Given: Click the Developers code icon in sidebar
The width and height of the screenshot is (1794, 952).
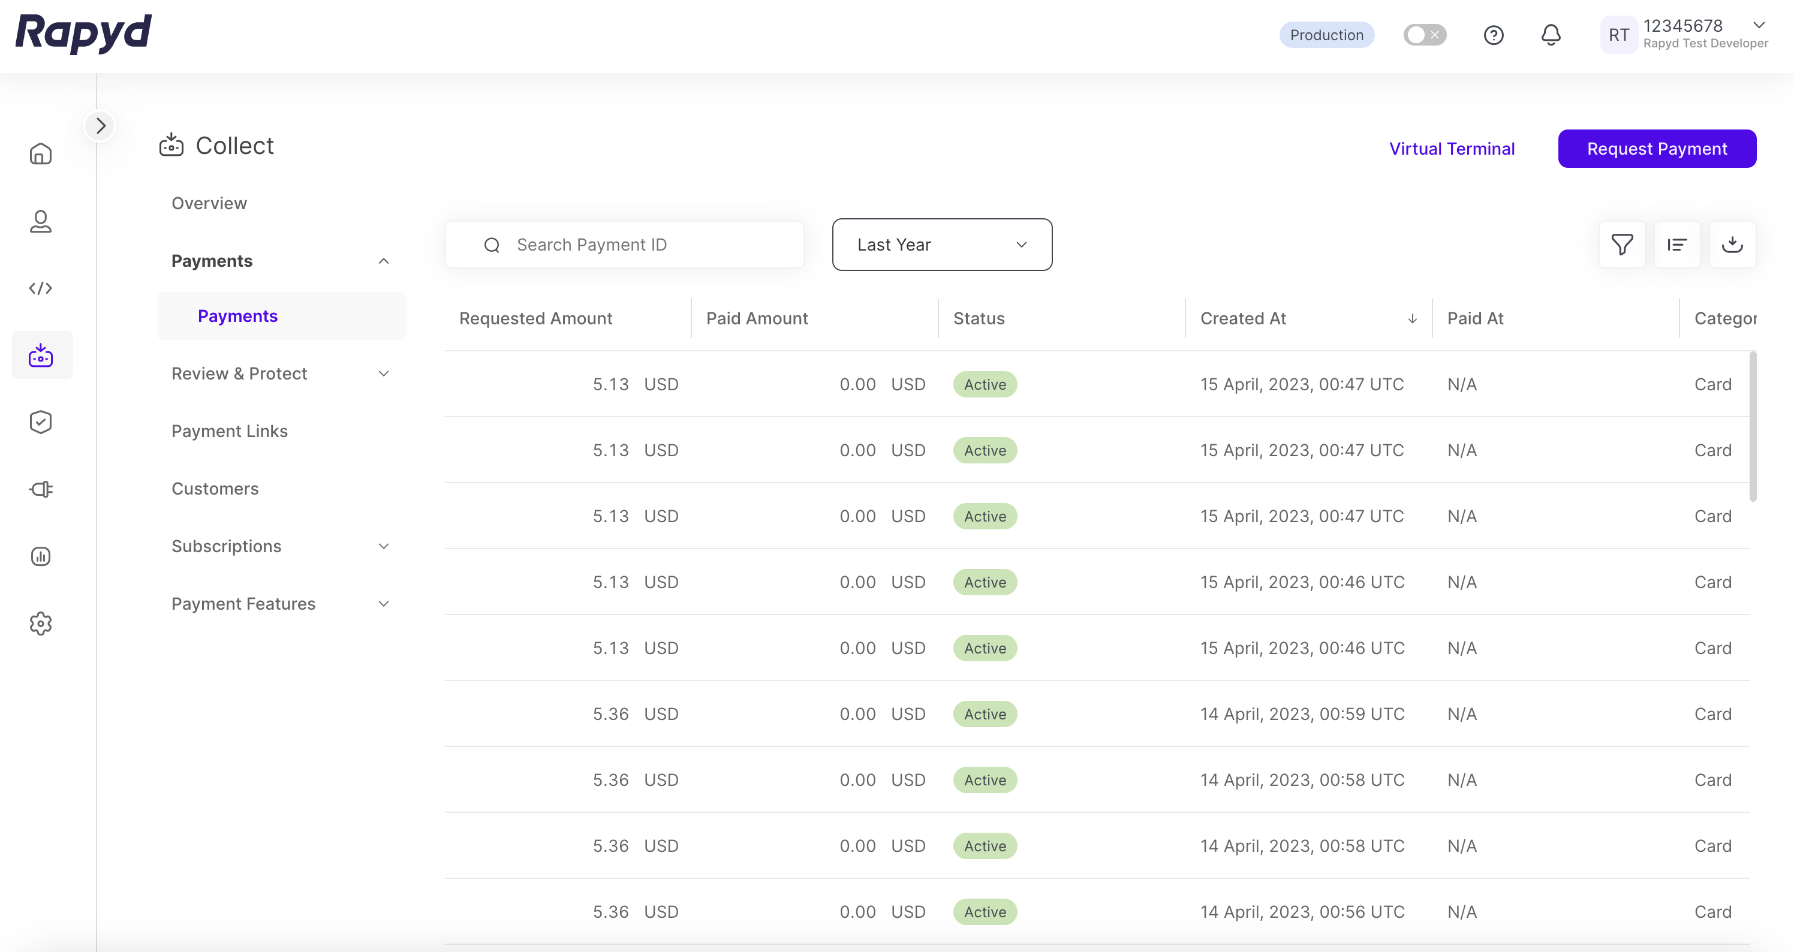Looking at the screenshot, I should click(x=40, y=288).
